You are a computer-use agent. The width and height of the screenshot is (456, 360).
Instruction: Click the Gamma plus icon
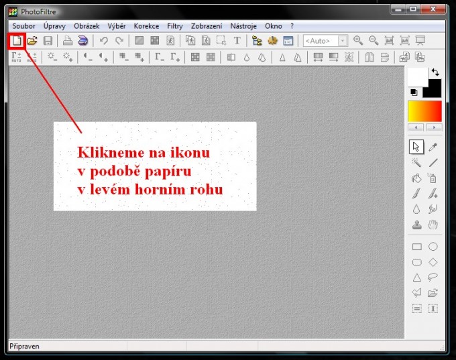pos(175,57)
